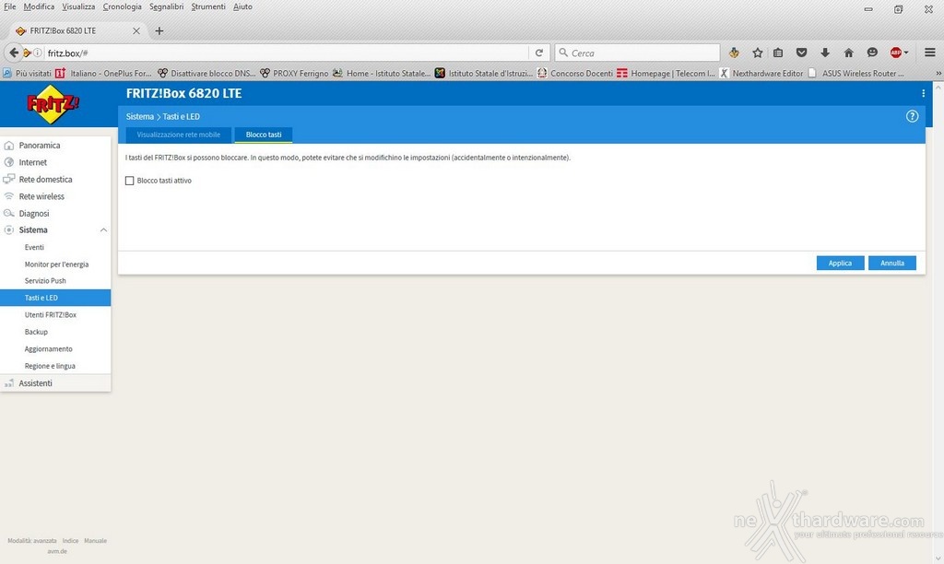Click the Indice footer link
Screen dimensions: 944x564
(x=70, y=541)
